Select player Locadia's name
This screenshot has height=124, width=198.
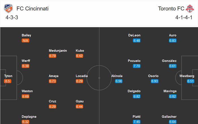click(82, 76)
